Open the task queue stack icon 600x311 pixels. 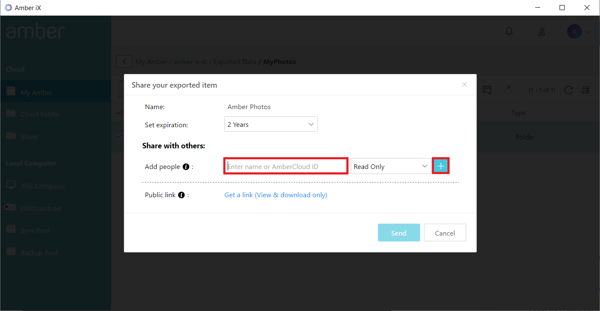tap(541, 31)
